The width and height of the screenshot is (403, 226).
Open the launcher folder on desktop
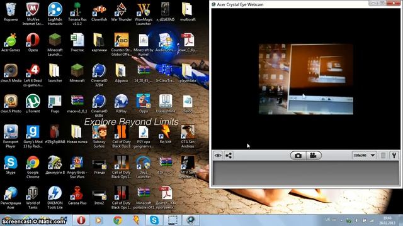point(55,73)
